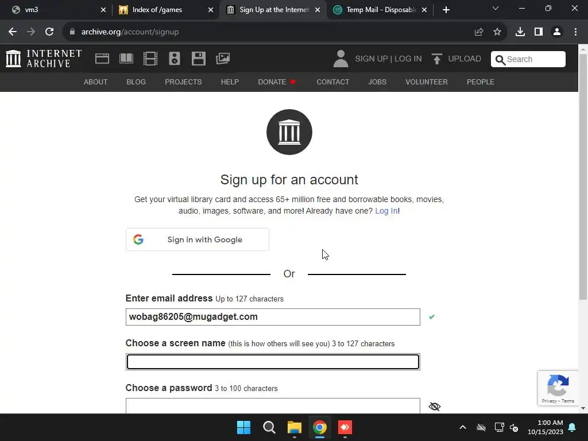Open the notifications bell icon
Screen dimensions: 588x441
572,427
